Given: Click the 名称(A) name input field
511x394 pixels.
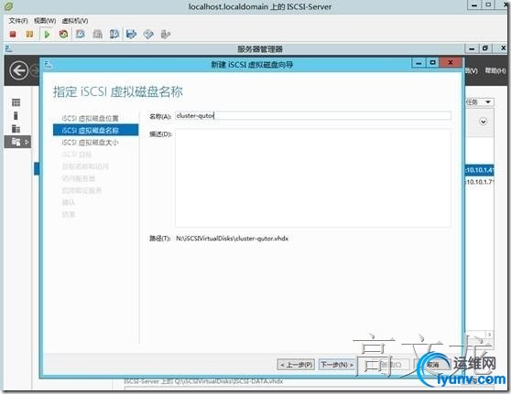Looking at the screenshot, I should (x=313, y=115).
